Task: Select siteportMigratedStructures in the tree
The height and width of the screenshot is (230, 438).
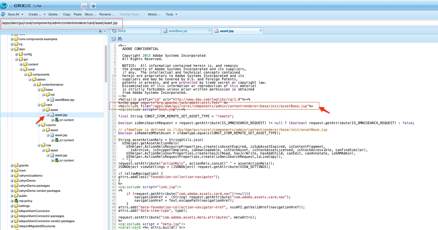Action: [37, 226]
